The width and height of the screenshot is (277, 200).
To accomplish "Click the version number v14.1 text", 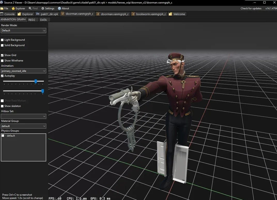I will [271, 9].
